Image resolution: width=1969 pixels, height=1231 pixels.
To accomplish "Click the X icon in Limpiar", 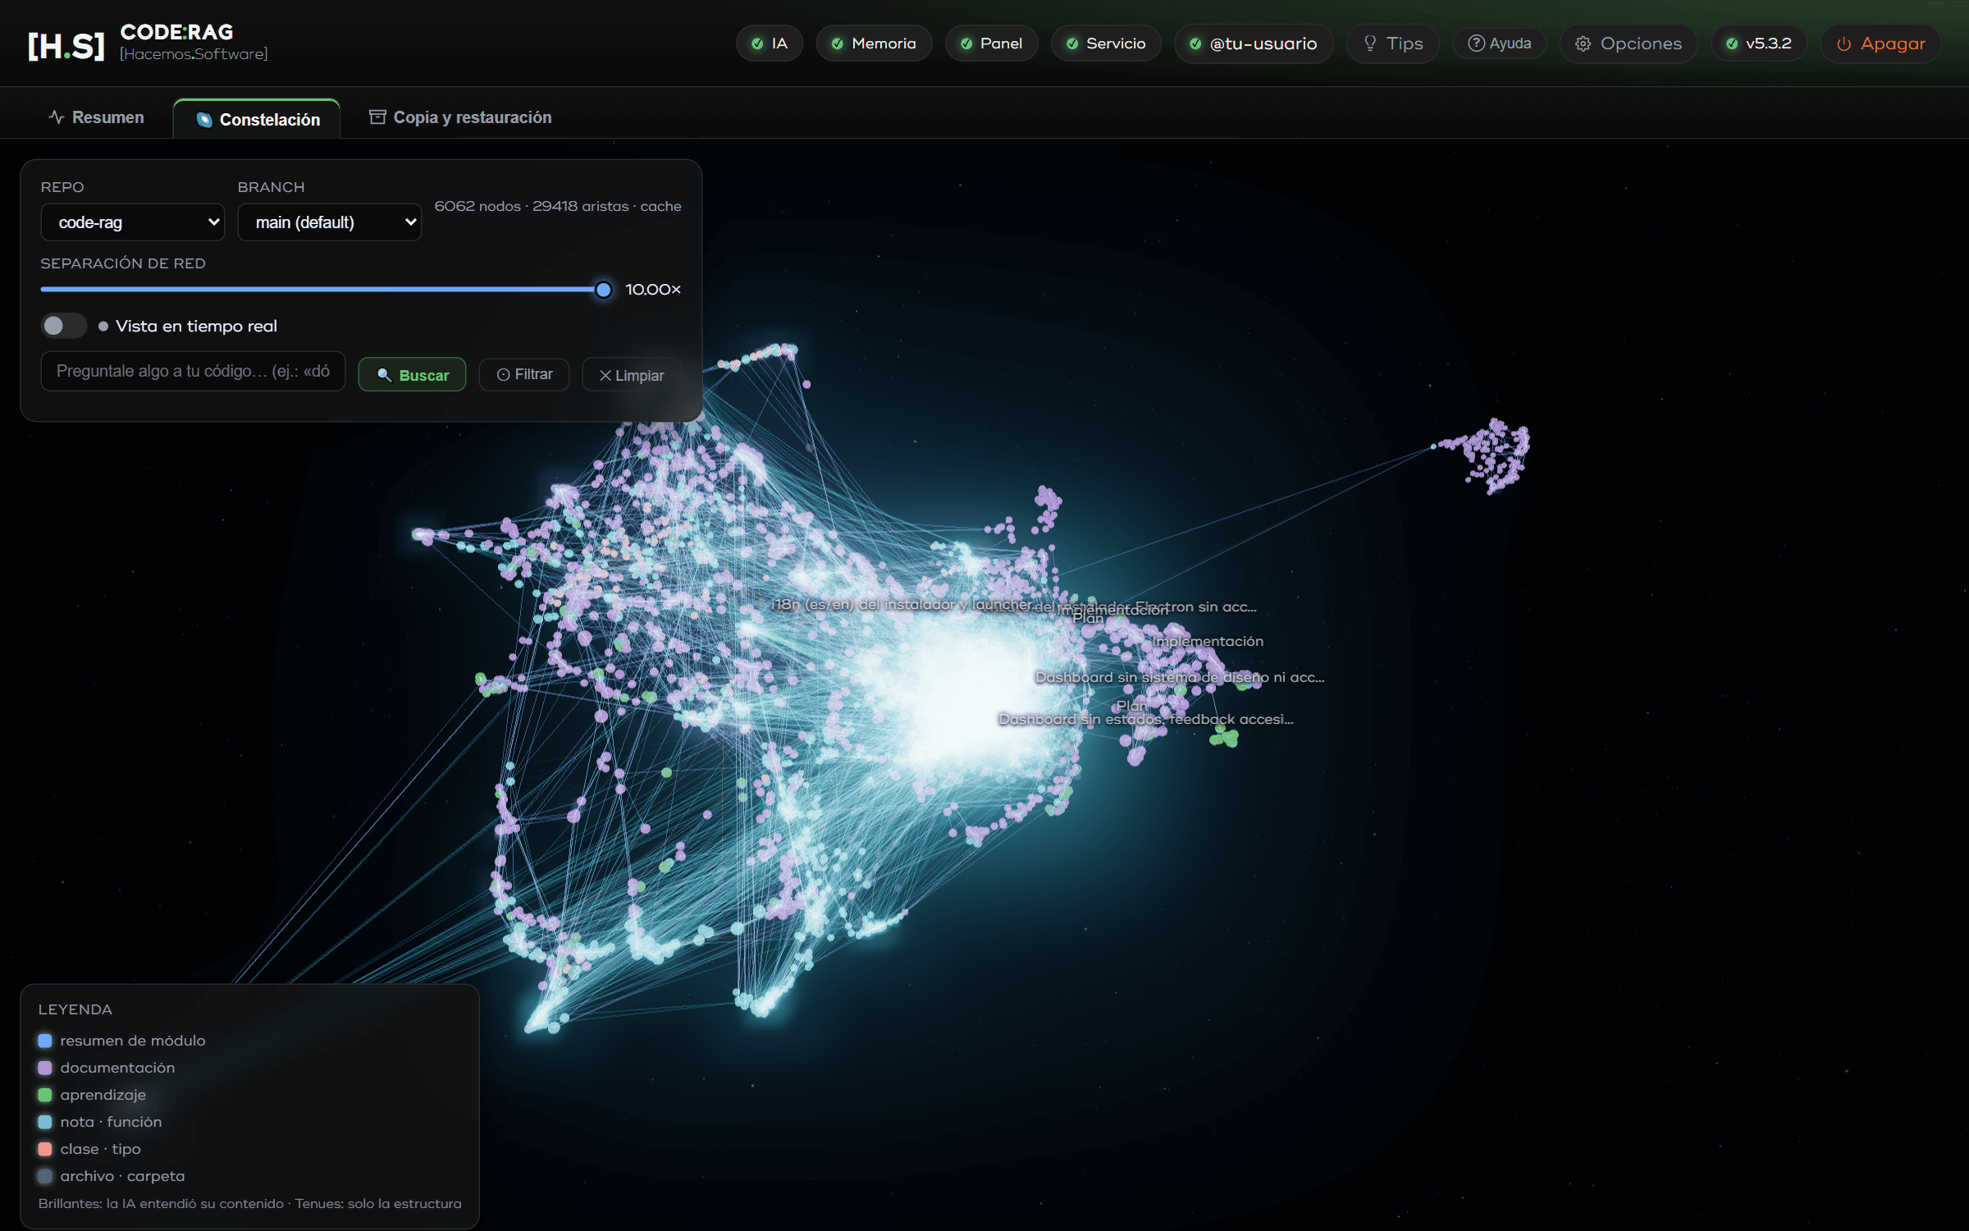I will (x=605, y=375).
